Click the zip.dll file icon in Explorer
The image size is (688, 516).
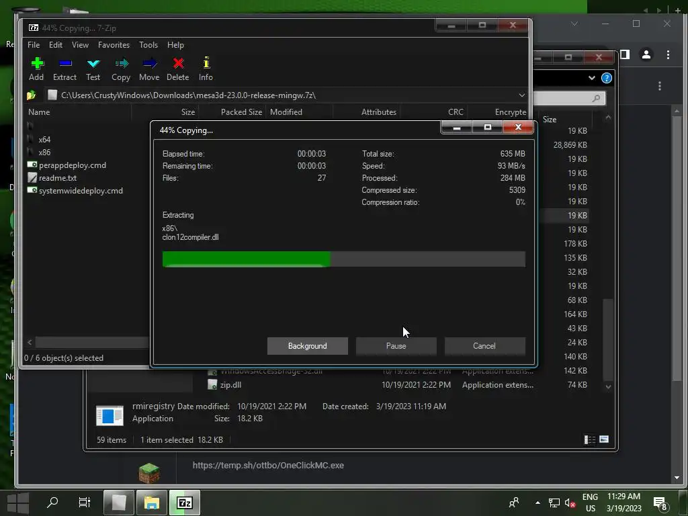212,384
